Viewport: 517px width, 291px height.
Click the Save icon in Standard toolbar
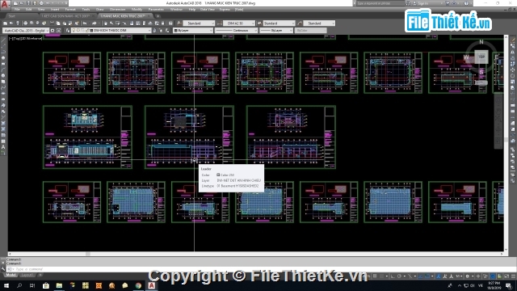[x=17, y=23]
